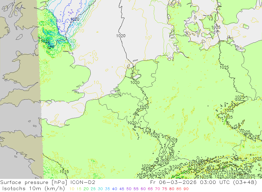The width and height of the screenshot is (262, 192).
Task: Select the "55" isotach legend value
Action: click(x=136, y=189)
